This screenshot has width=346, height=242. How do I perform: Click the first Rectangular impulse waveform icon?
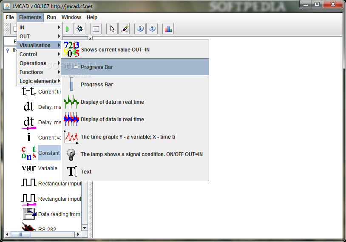(x=28, y=182)
